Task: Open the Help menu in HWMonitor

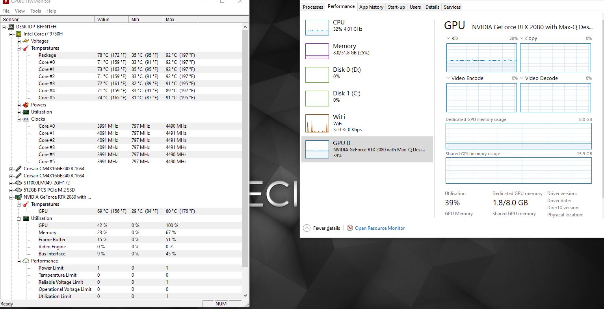Action: (x=51, y=11)
